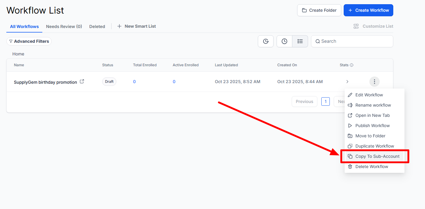Click the Create Workflow button
Screen dimensions: 425x209
[368, 10]
